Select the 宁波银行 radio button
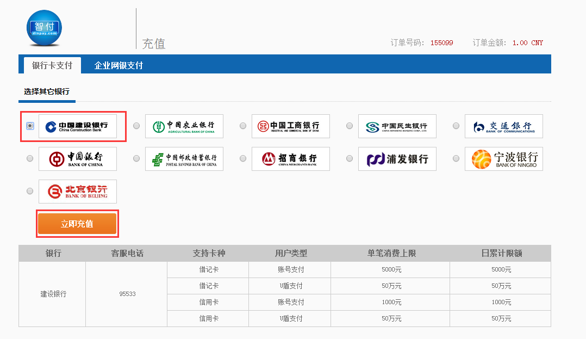 [456, 159]
